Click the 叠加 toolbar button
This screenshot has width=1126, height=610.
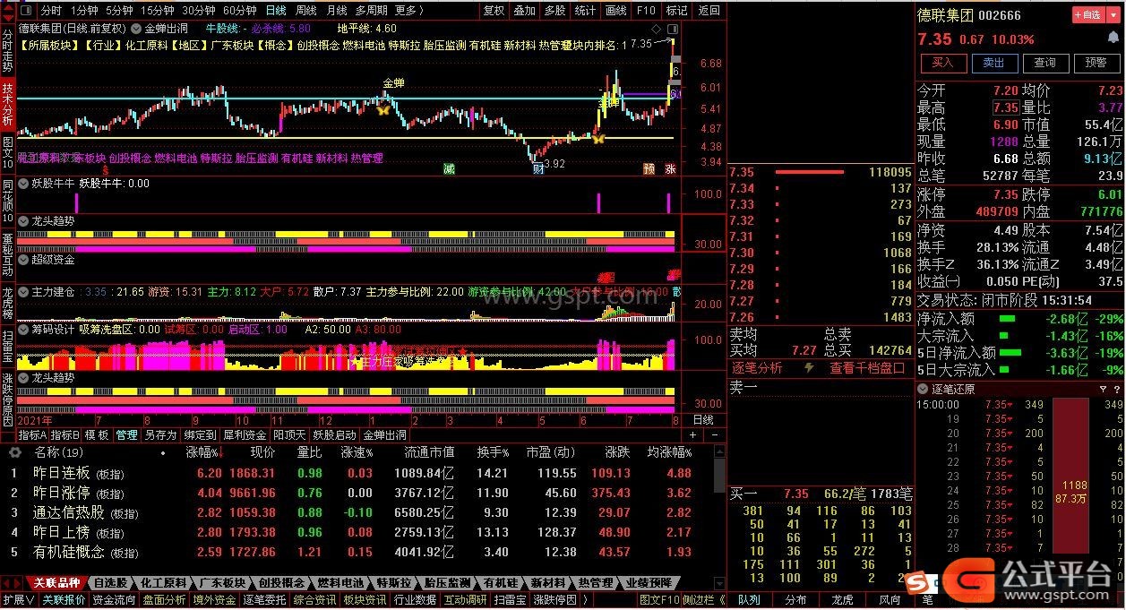524,11
